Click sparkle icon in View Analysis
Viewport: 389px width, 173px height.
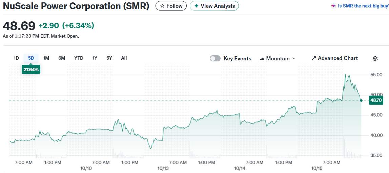[x=196, y=6]
